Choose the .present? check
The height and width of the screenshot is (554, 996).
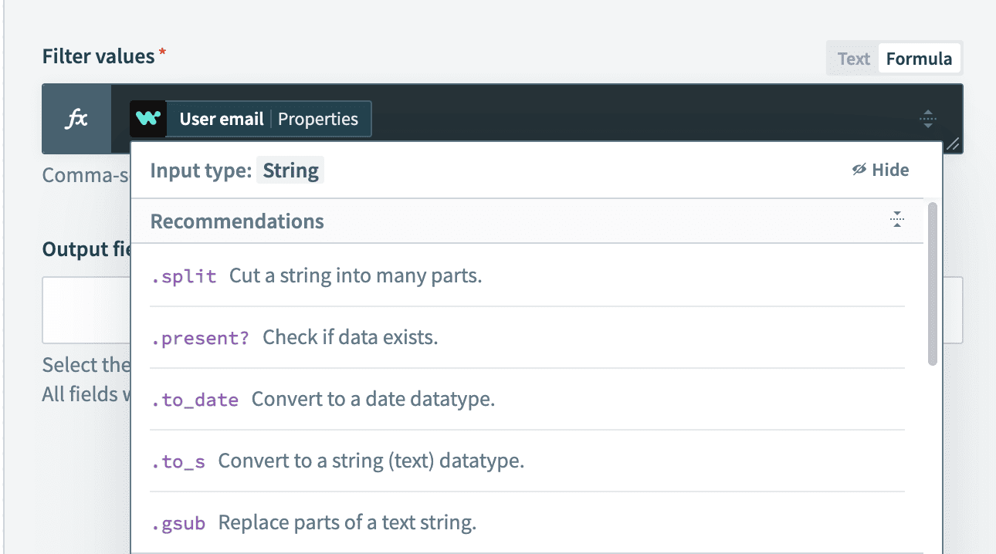pyautogui.click(x=200, y=337)
